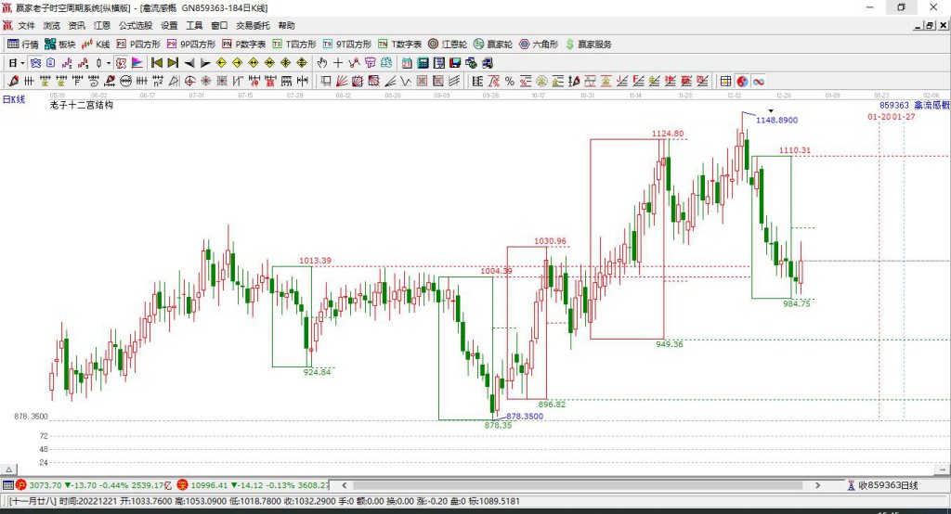Image resolution: width=951 pixels, height=514 pixels.
Task: Open the 帮助 menu
Action: click(286, 25)
